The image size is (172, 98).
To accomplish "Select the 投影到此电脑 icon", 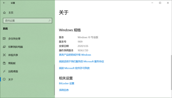I will coord(4,47).
